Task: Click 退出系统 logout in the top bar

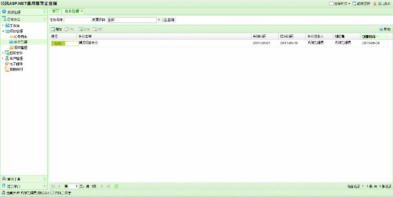Action: pos(382,4)
